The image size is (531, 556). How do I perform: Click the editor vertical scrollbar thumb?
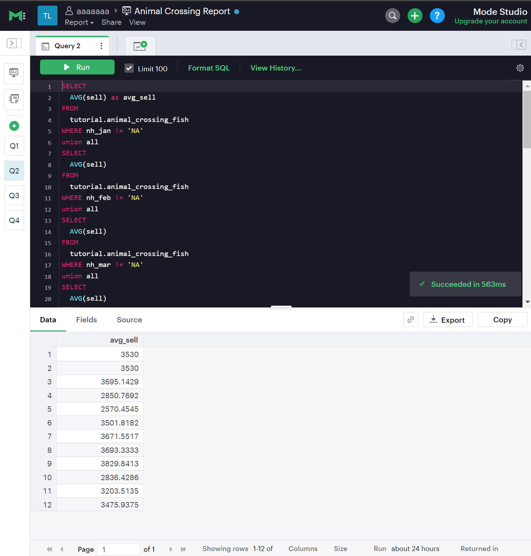click(x=527, y=119)
